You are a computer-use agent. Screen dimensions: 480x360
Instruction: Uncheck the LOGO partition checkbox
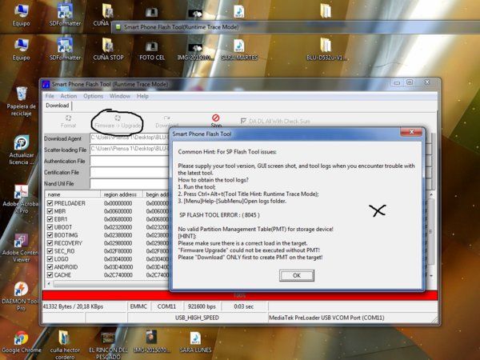[x=50, y=258]
